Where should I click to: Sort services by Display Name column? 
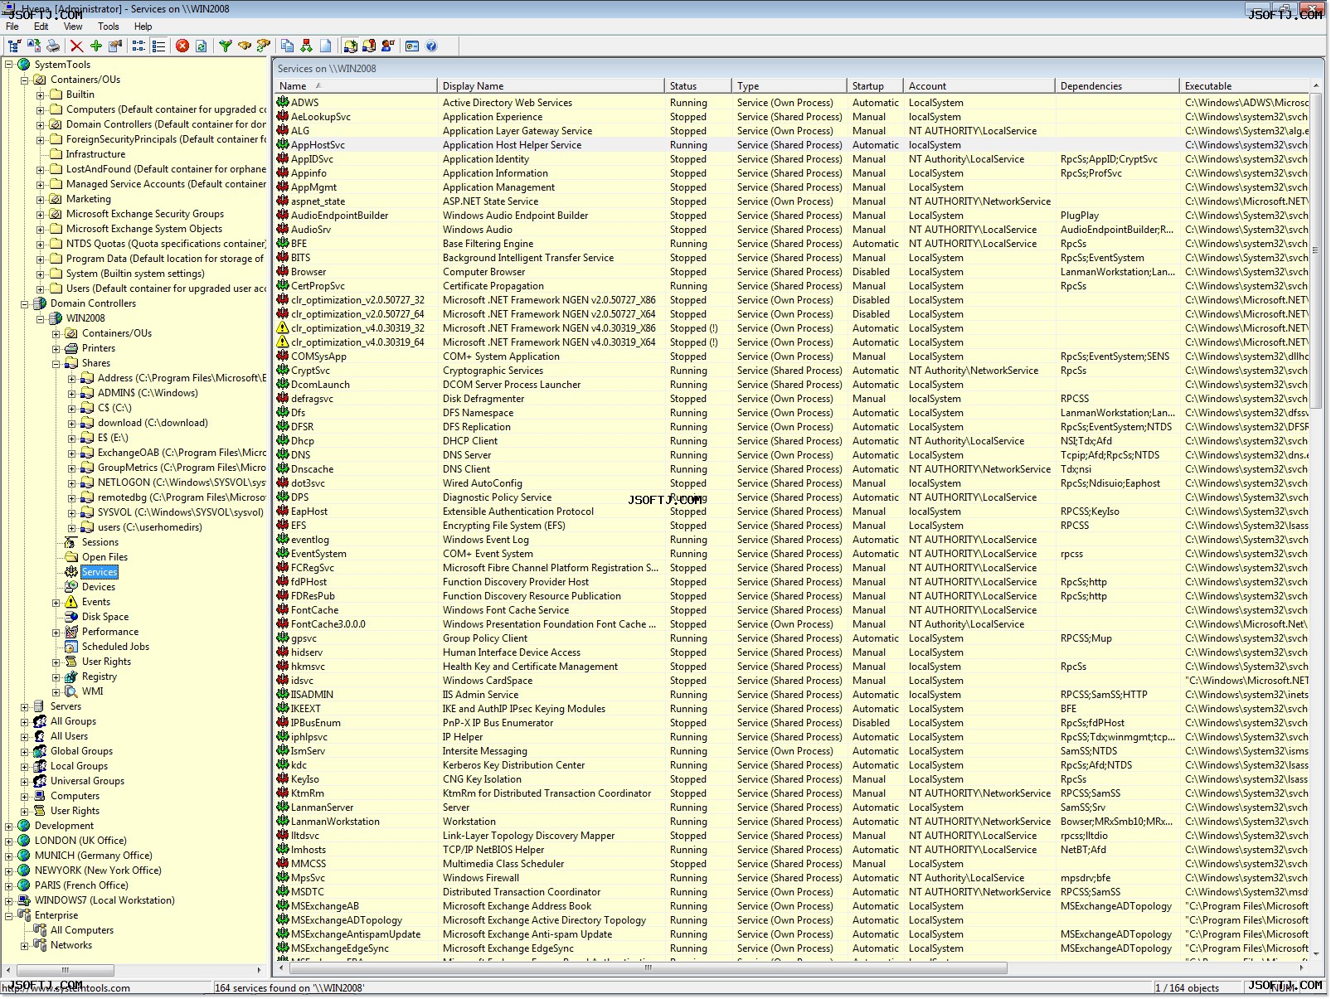[x=551, y=85]
